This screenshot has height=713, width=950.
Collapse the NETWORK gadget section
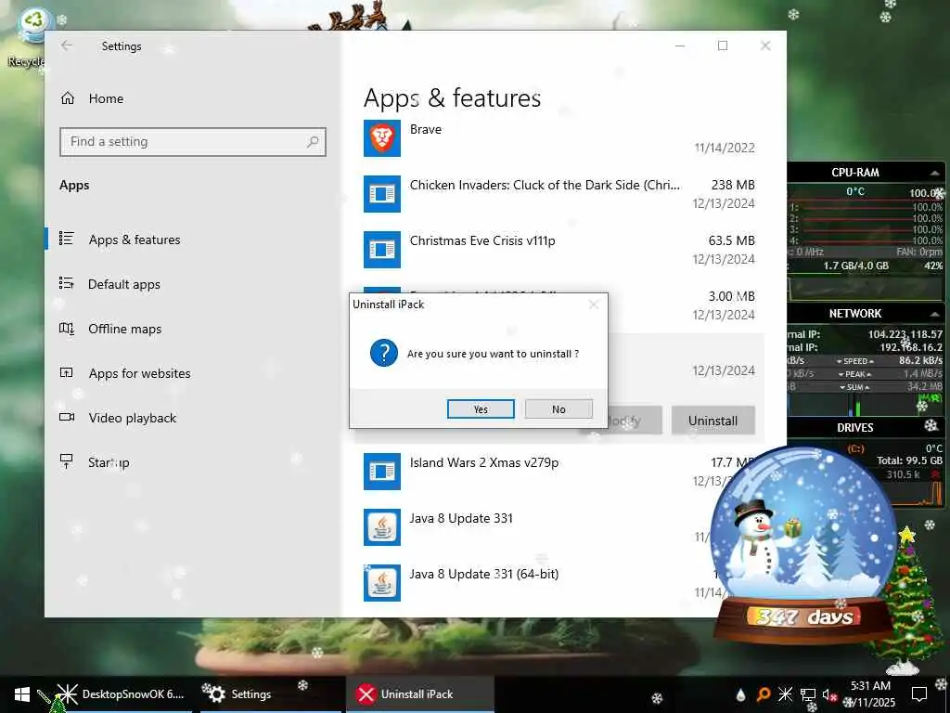(x=935, y=314)
